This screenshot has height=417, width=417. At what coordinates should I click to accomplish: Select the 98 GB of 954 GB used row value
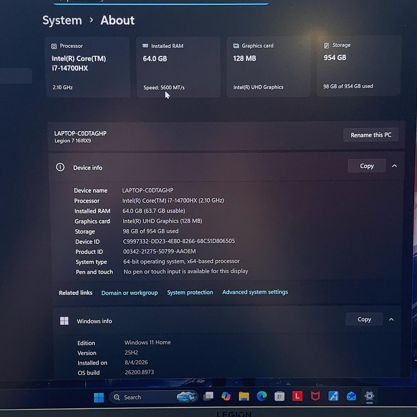coord(151,231)
